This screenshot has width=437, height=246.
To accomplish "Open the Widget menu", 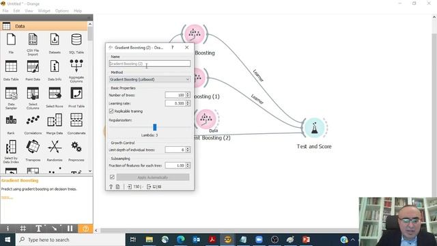I will (x=44, y=11).
